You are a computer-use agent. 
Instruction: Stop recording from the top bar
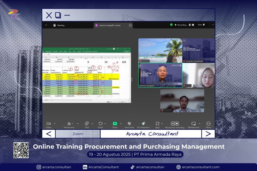point(193,25)
